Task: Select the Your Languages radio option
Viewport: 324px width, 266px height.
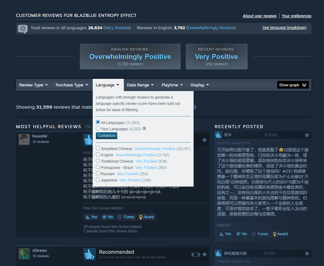Action: [x=98, y=128]
